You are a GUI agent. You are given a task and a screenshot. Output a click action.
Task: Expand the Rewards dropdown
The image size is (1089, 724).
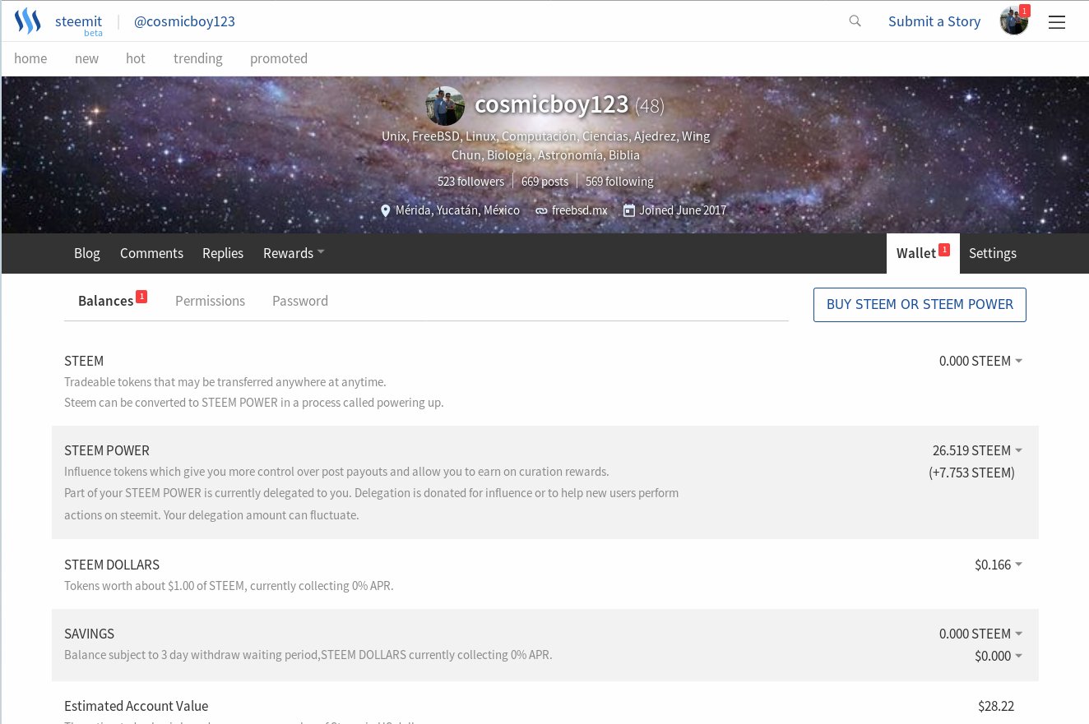pos(294,253)
